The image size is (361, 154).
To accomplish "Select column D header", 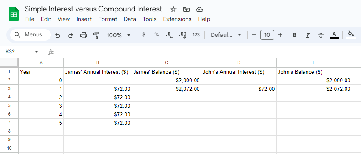I will tap(239, 62).
